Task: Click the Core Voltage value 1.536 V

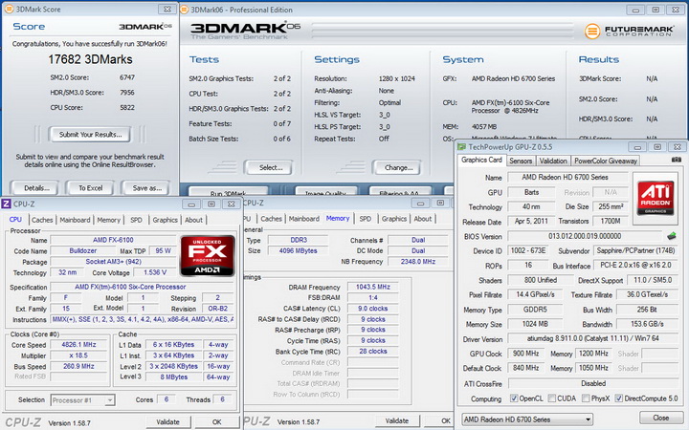Action: (x=155, y=272)
